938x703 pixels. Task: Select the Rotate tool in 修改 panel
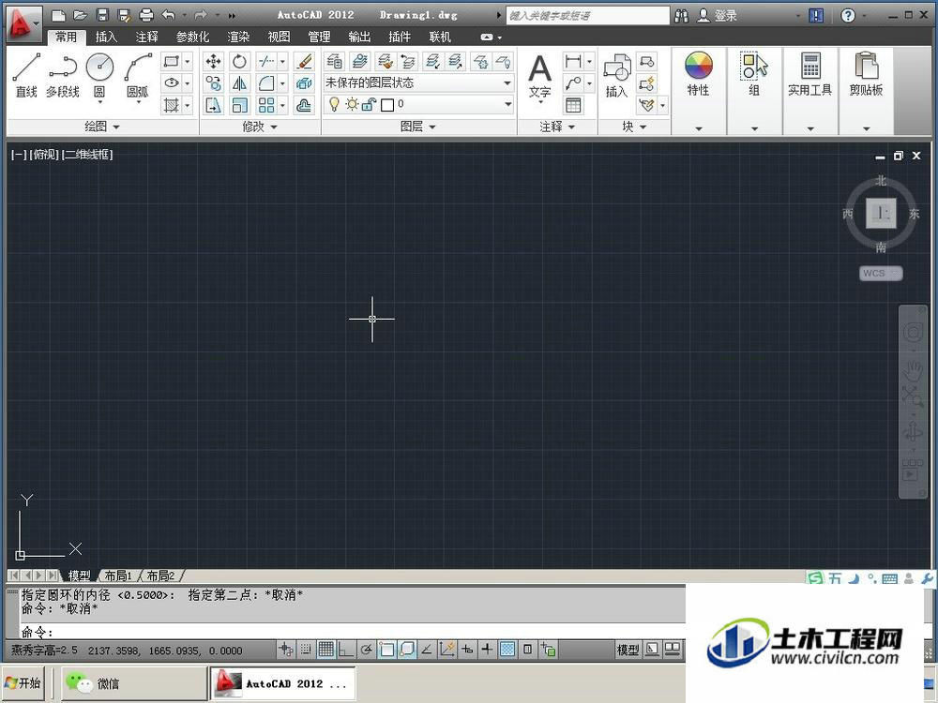click(x=239, y=61)
